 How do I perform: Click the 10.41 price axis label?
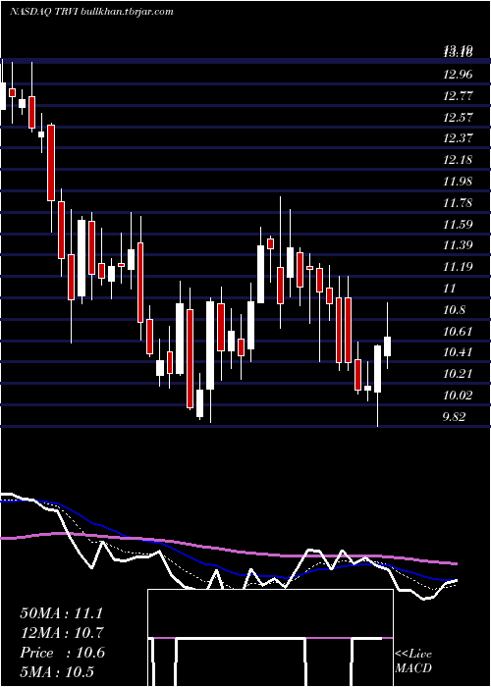click(458, 352)
